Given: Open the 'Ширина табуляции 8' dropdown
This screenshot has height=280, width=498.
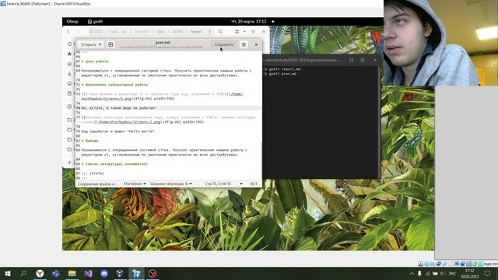Looking at the screenshot, I should click(x=171, y=184).
